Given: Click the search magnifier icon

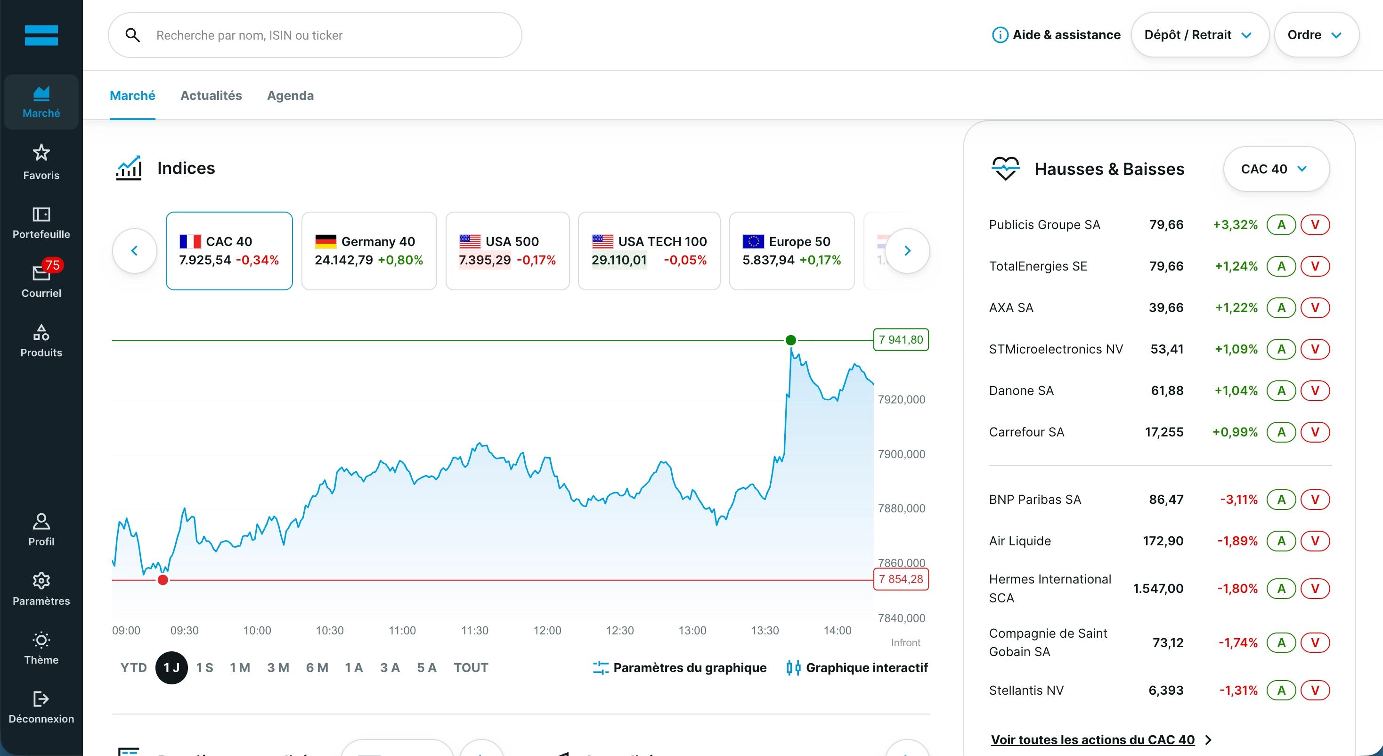Looking at the screenshot, I should (x=133, y=35).
